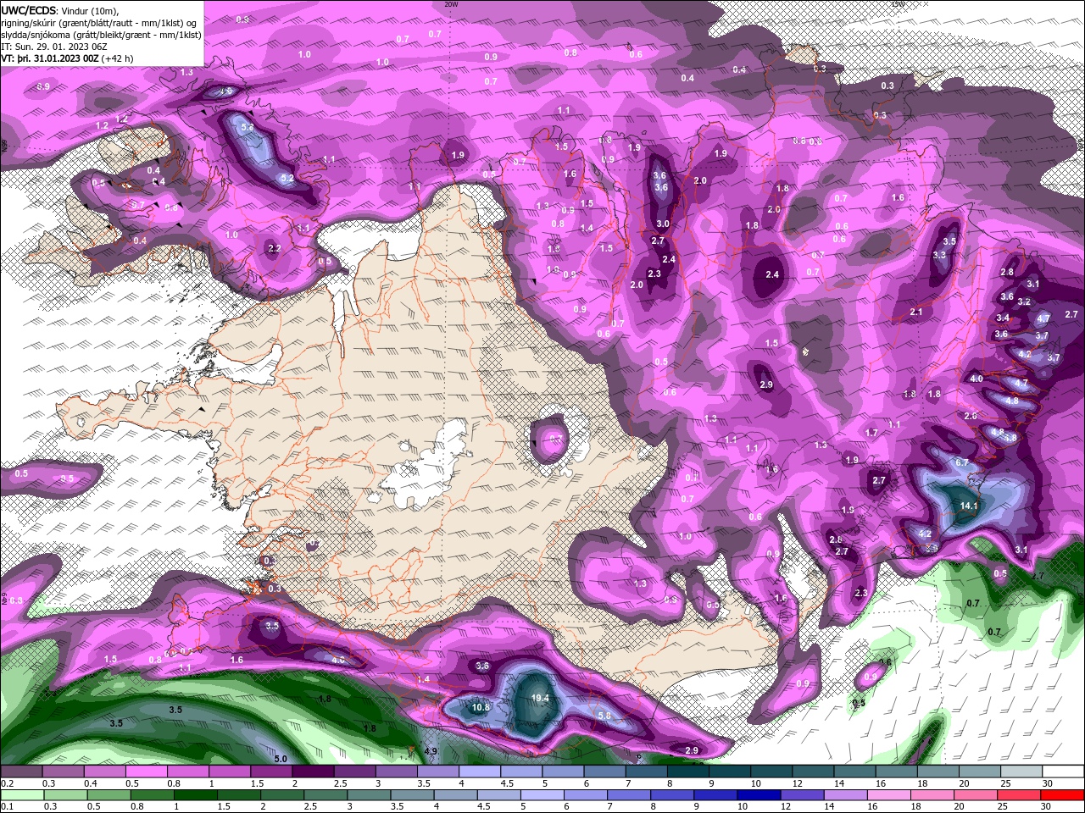Click the 3.4 value label
This screenshot has width=1085, height=813.
(1003, 318)
